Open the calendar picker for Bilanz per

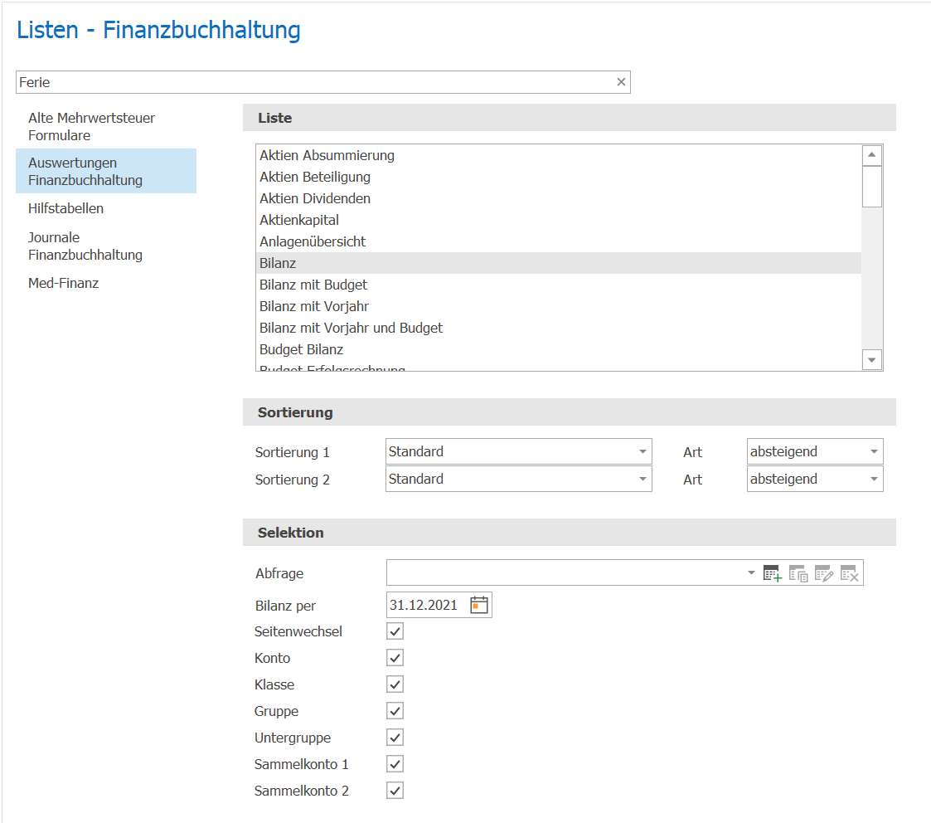pos(478,605)
